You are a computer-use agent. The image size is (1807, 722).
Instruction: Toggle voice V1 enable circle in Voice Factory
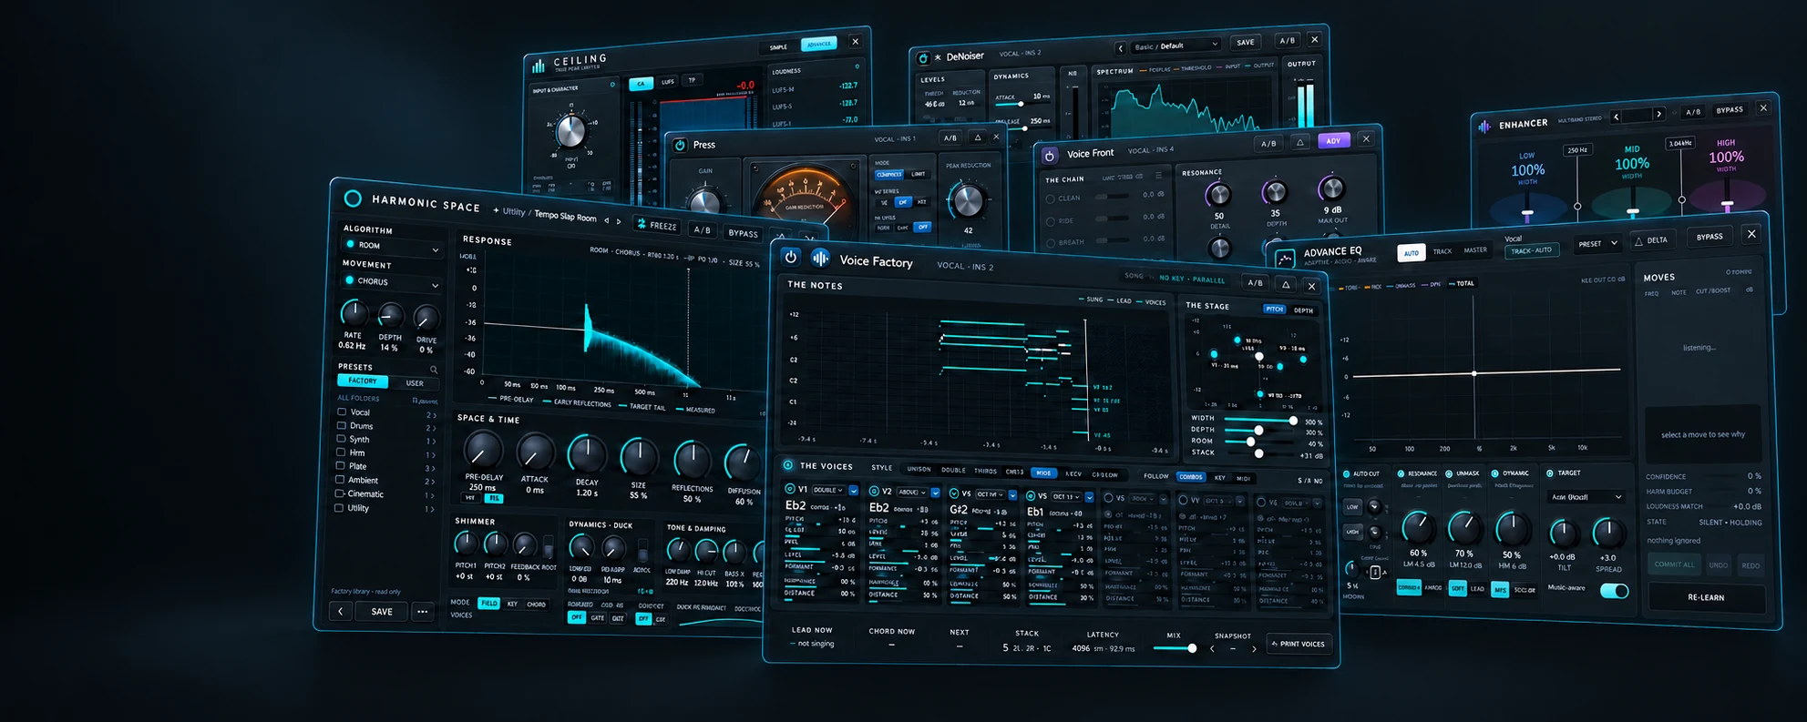click(790, 489)
